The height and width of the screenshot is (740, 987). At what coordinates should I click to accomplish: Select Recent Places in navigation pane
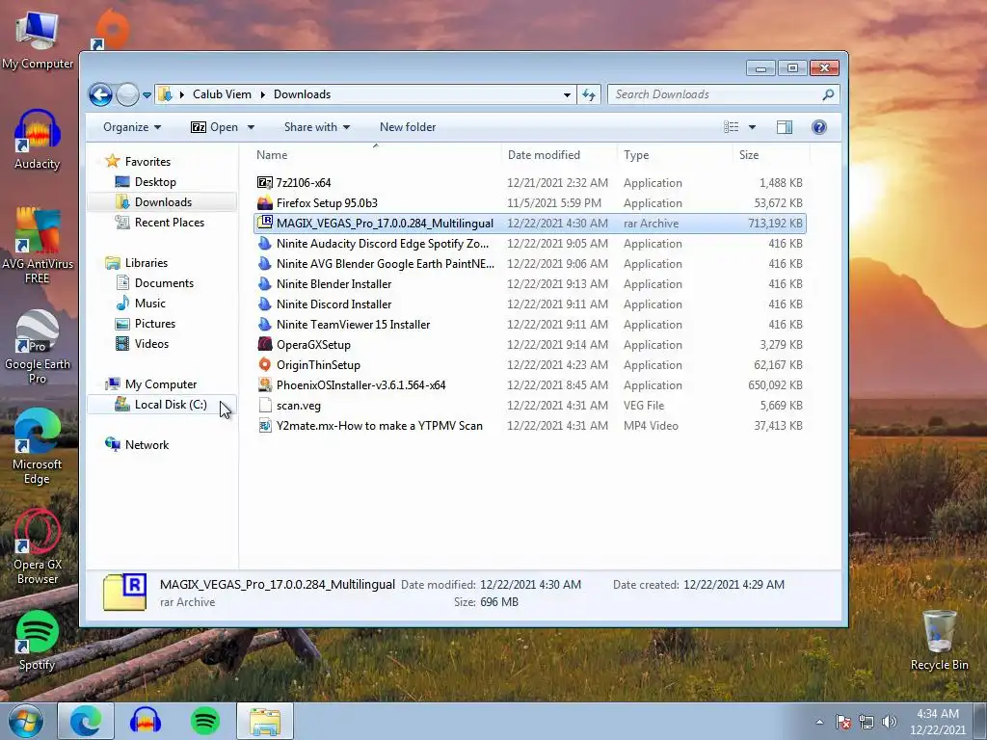pyautogui.click(x=170, y=223)
